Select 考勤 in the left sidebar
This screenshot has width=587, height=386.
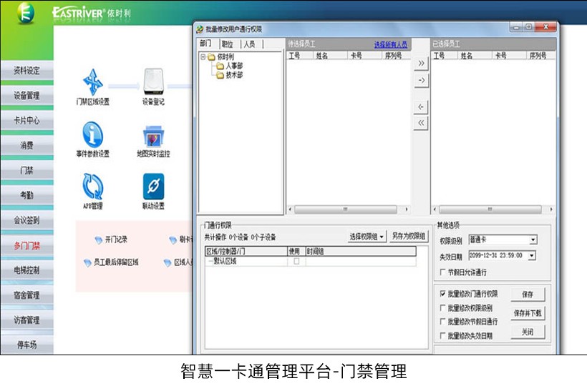tap(27, 195)
